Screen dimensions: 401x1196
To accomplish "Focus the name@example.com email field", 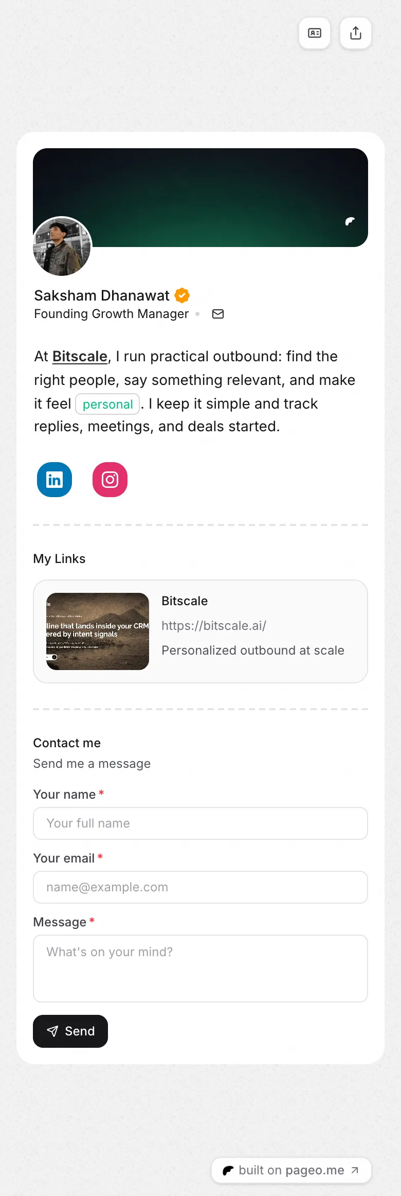I will click(200, 887).
